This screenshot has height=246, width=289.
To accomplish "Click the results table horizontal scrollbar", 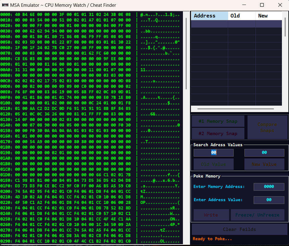I will coord(236,109).
